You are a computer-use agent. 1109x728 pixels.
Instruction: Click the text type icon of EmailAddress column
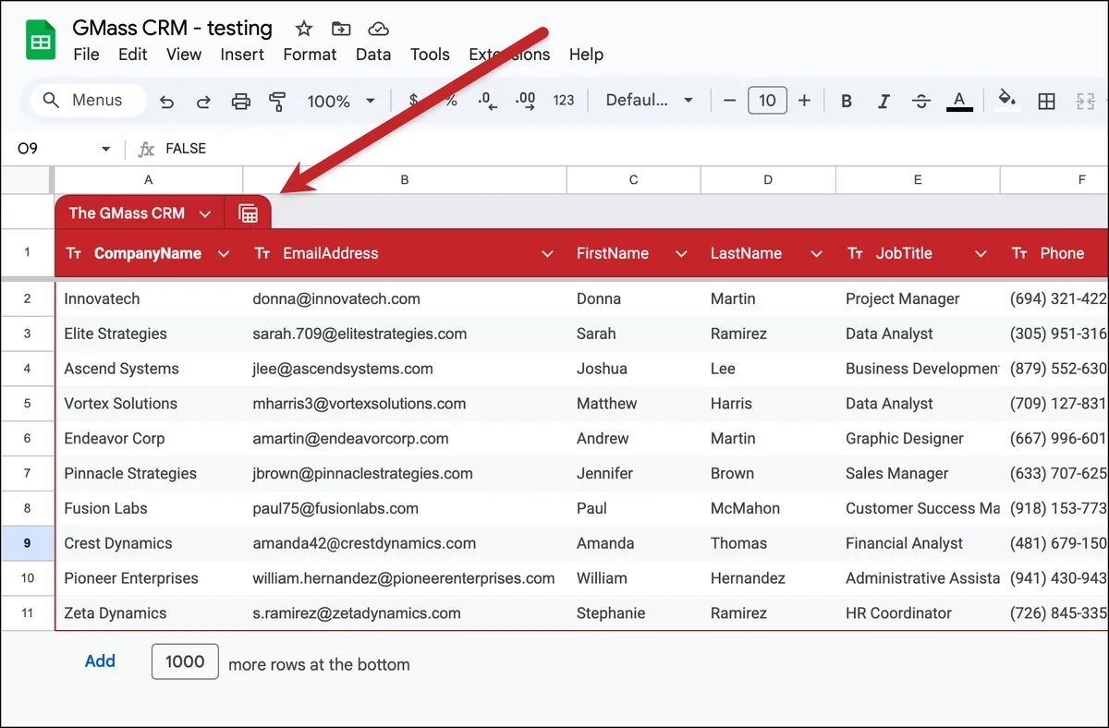pyautogui.click(x=262, y=253)
